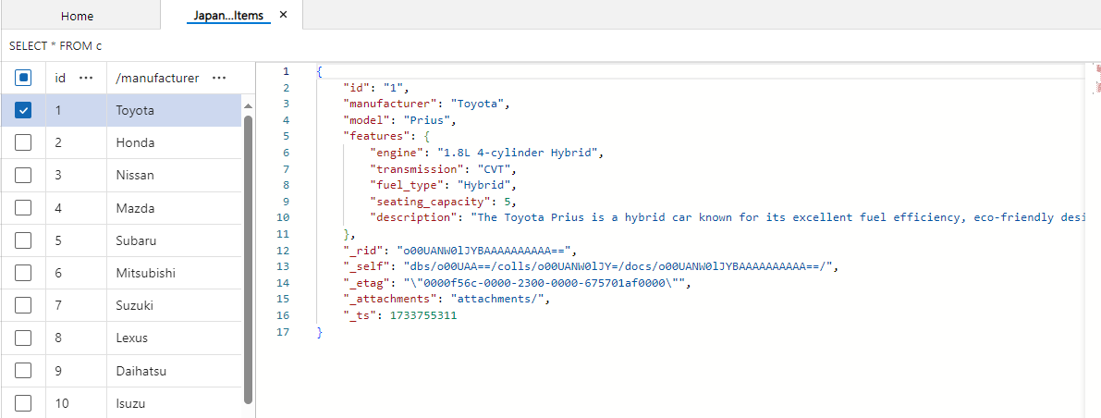Check the Lexus row checkbox
1101x418 pixels.
click(x=23, y=338)
